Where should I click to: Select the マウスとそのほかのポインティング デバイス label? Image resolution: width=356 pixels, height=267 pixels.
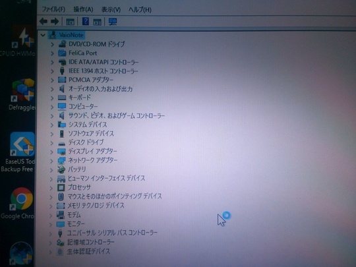point(115,196)
